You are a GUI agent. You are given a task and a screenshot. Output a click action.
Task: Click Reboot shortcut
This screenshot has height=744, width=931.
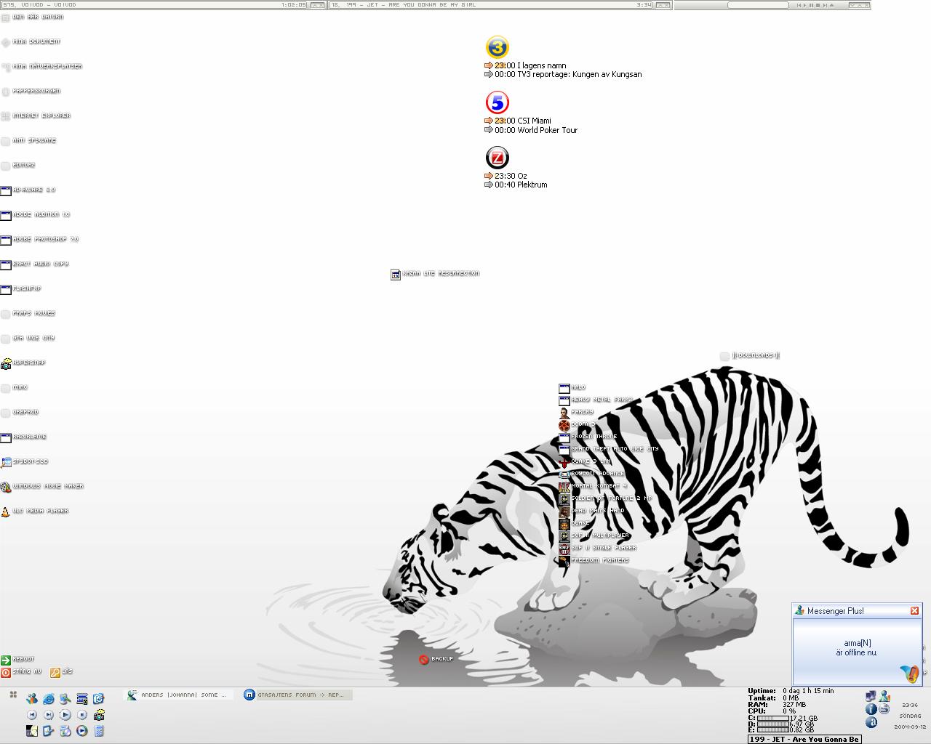coord(17,660)
